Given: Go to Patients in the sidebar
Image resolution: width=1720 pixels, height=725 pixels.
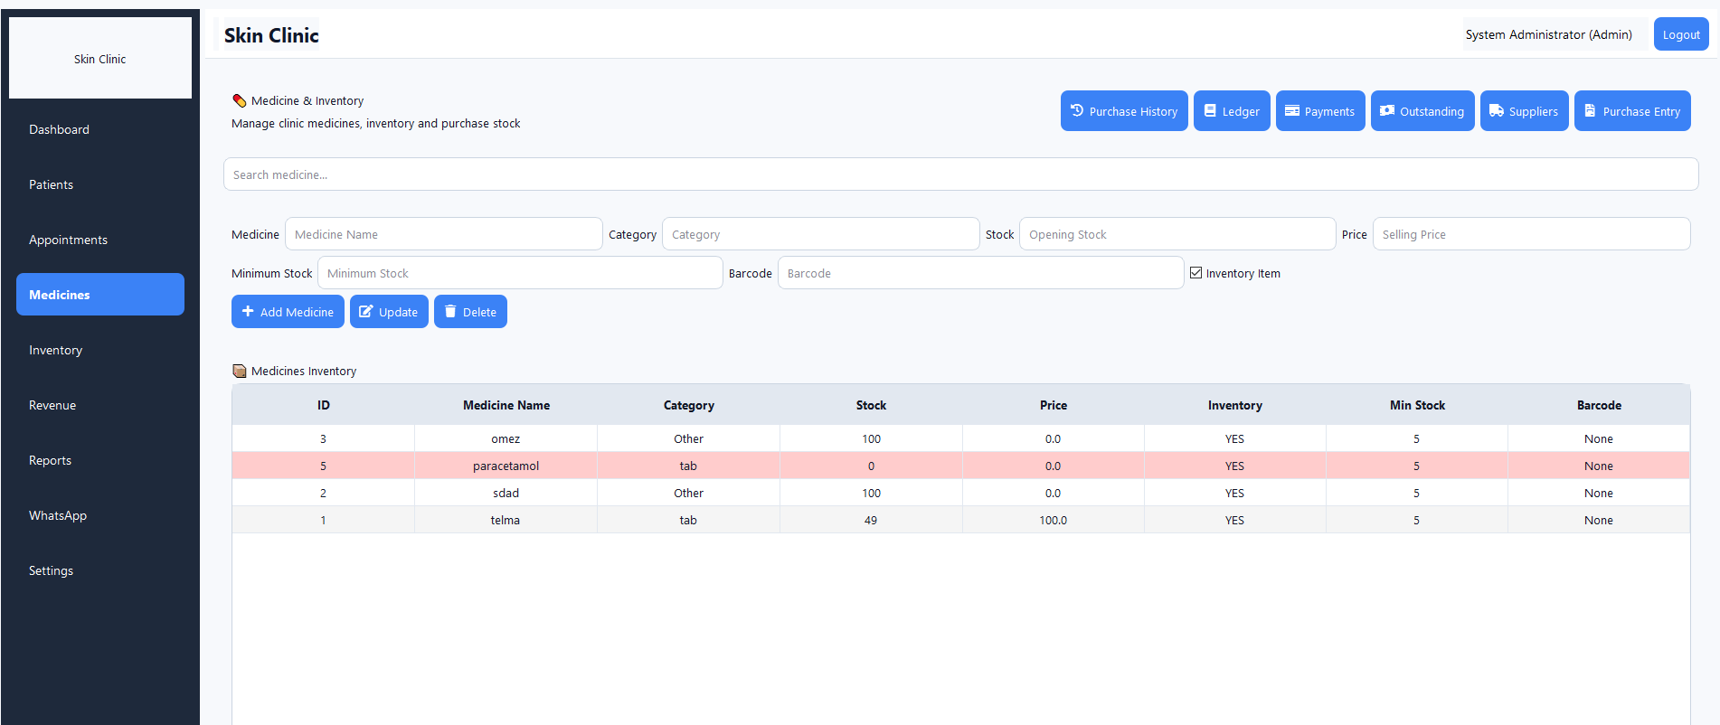Looking at the screenshot, I should pos(100,184).
